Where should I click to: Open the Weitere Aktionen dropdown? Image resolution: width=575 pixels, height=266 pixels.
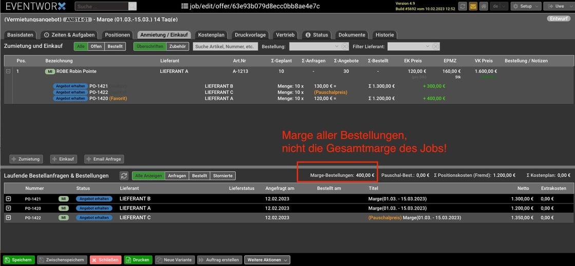coord(267,260)
